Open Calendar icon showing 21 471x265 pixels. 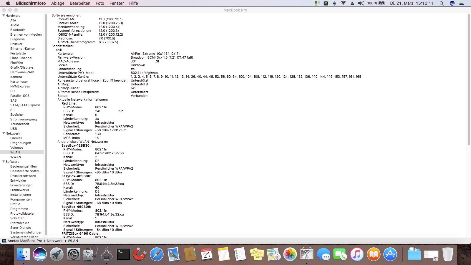(207, 254)
